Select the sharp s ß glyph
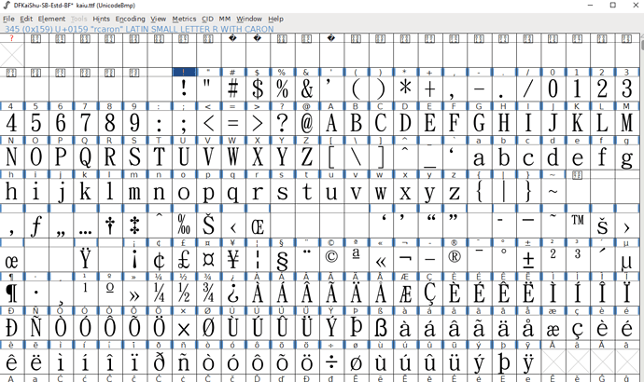 pos(381,328)
